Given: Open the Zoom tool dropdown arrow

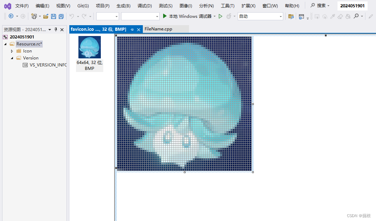Looking at the screenshot, I should click(x=362, y=16).
